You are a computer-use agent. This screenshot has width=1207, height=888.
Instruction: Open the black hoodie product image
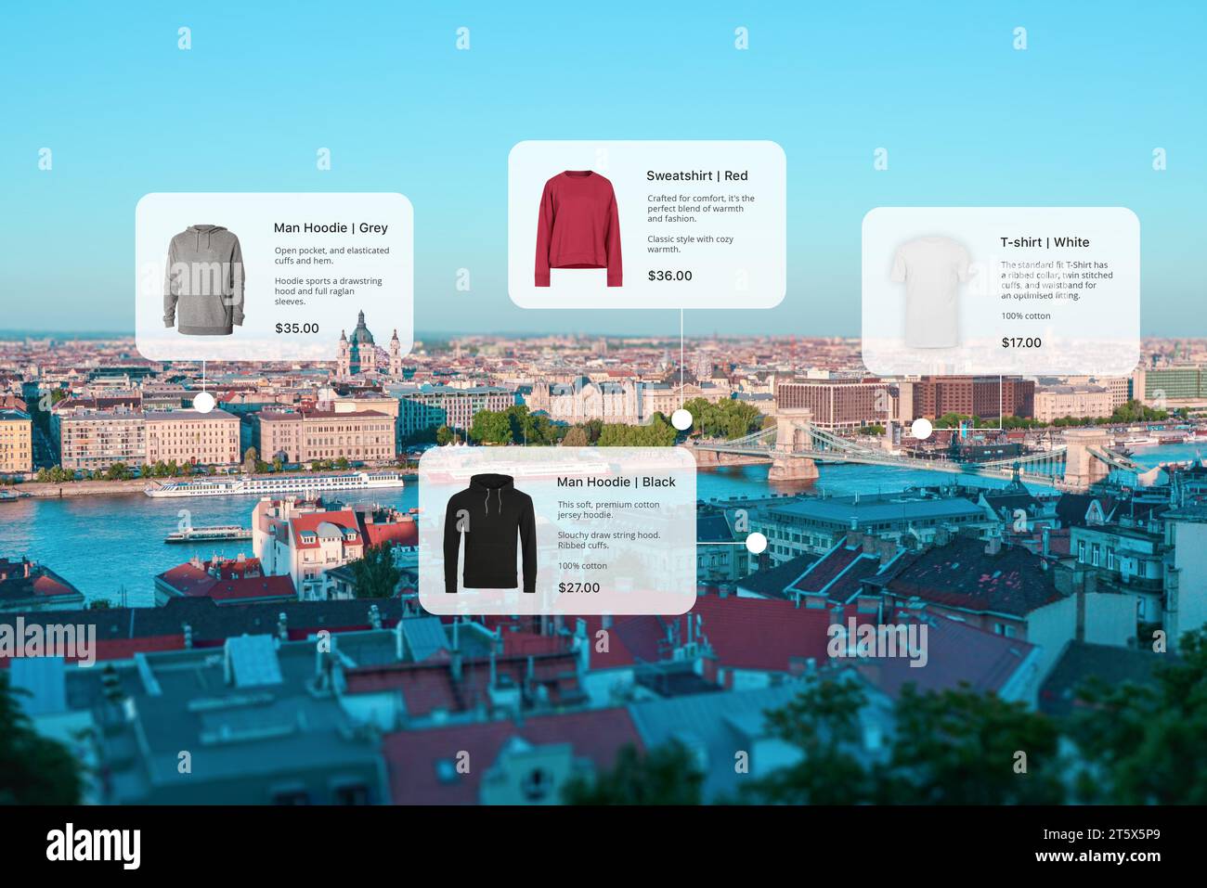[x=490, y=534]
